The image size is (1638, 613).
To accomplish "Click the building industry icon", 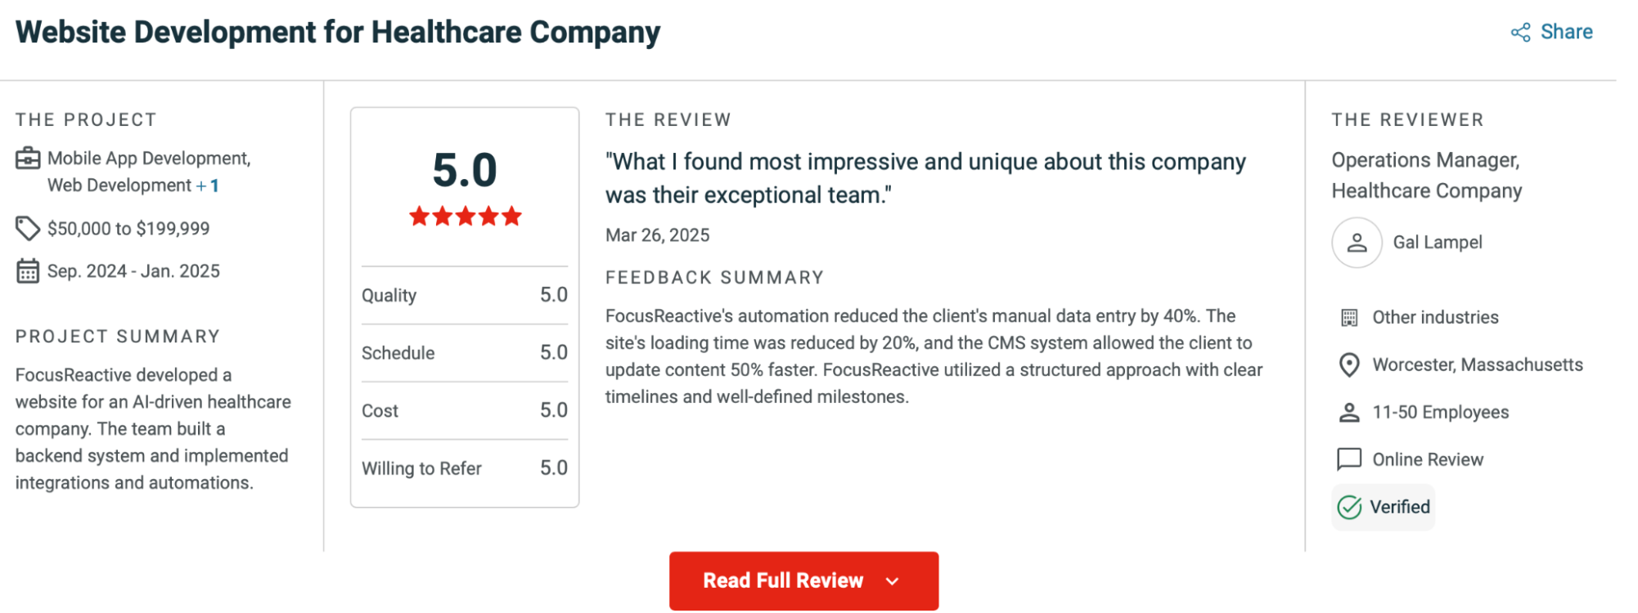I will coord(1349,318).
